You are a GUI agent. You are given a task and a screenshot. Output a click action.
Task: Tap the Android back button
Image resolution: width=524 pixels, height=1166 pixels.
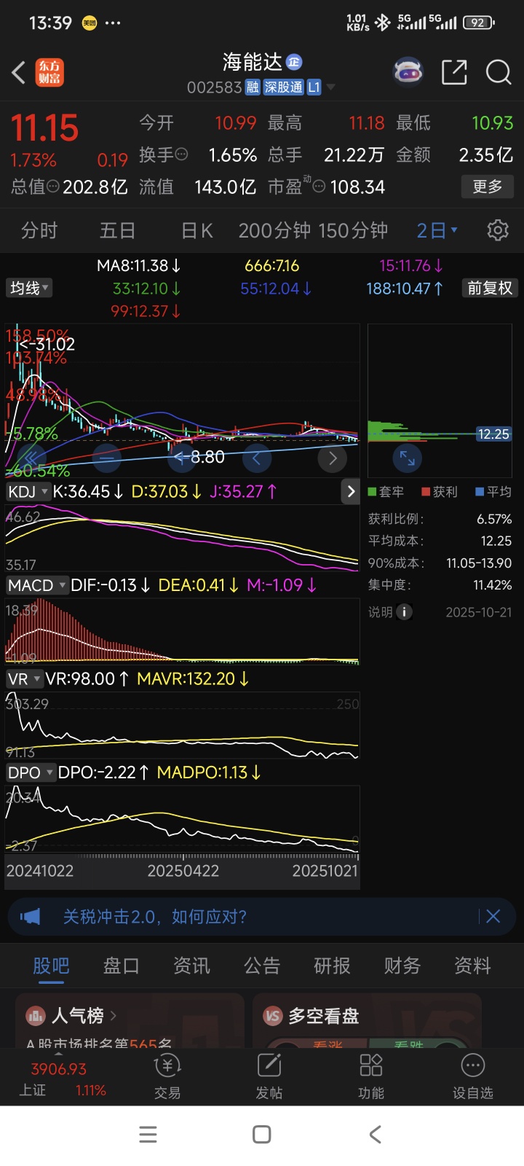pos(375,1135)
